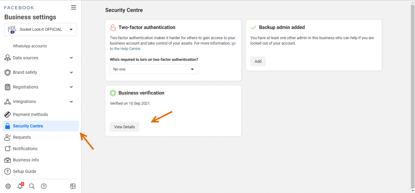
Task: Click the Requests person icon
Action: [x=8, y=137]
